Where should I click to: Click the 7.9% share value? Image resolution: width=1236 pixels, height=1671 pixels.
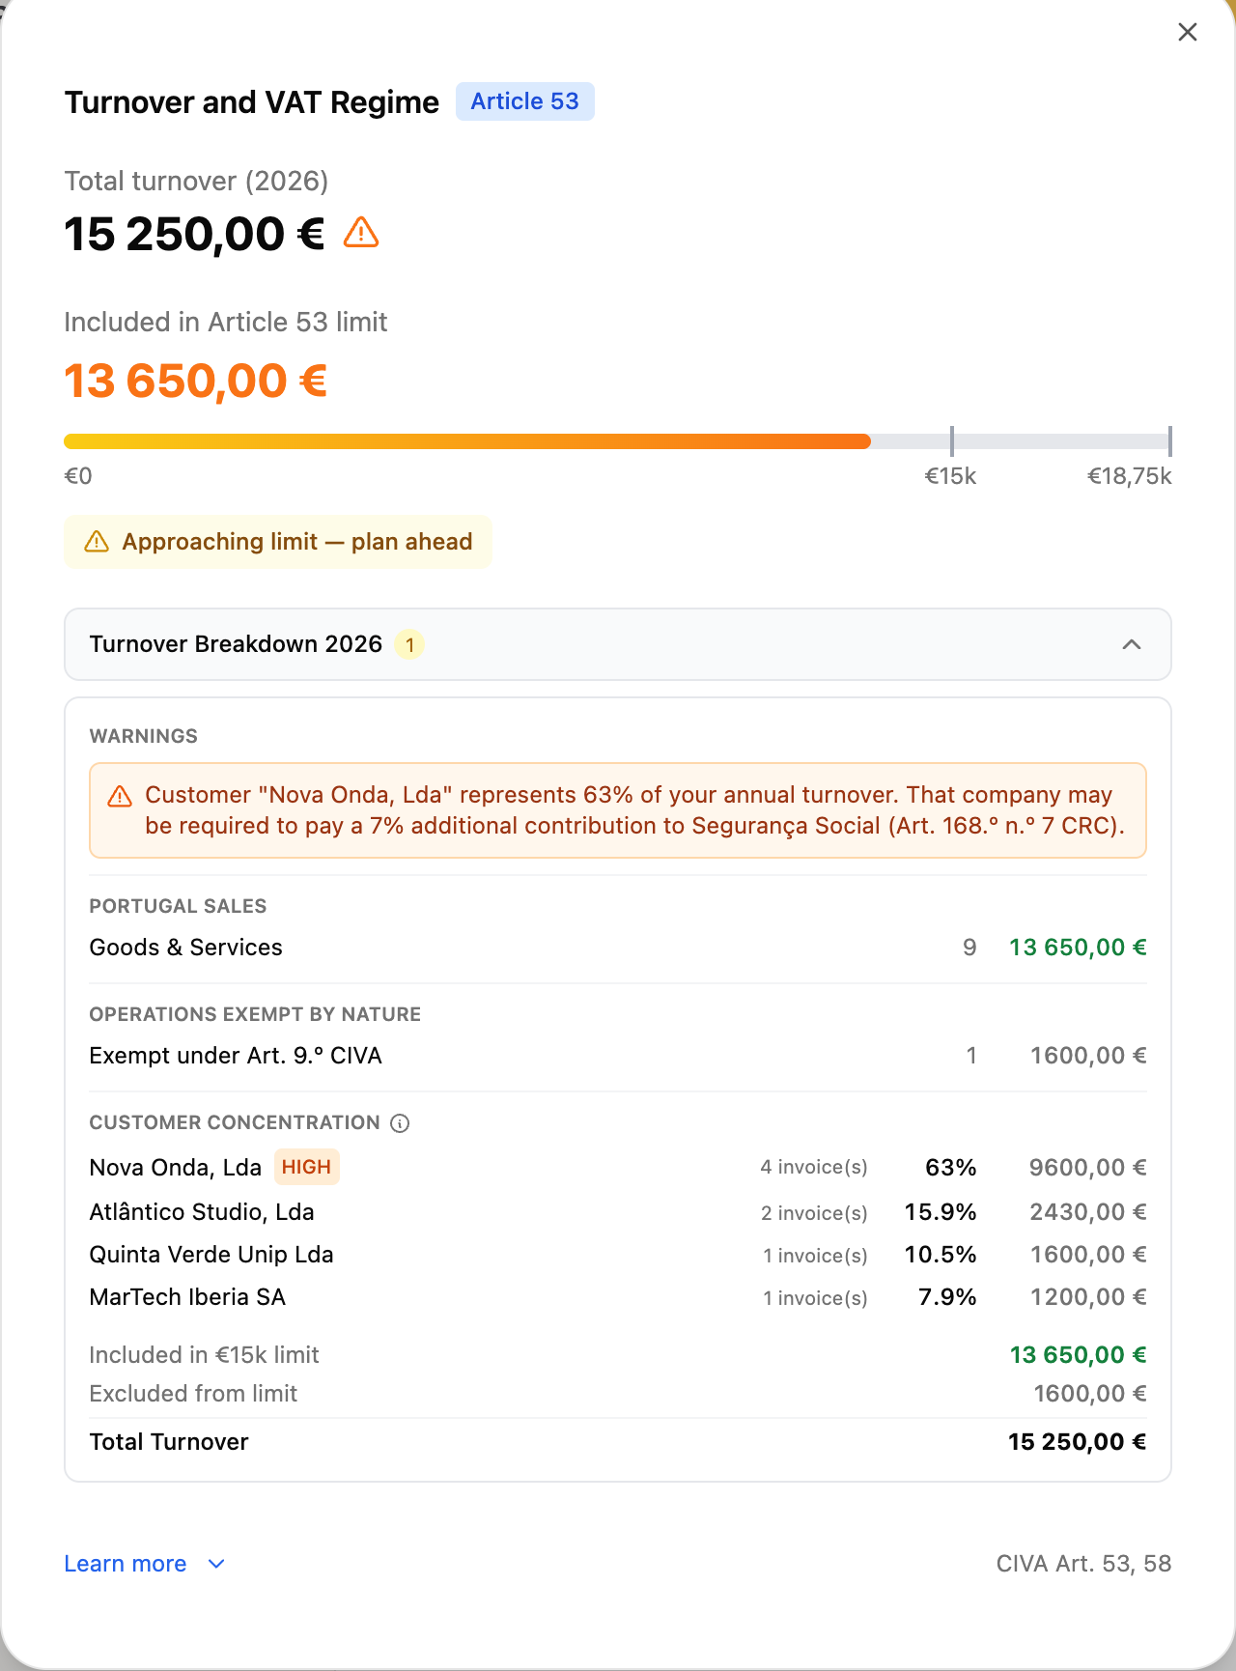(947, 1297)
